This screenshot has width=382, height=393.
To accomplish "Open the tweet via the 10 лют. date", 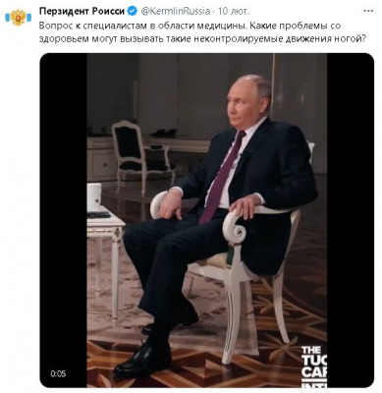I will click(x=234, y=11).
